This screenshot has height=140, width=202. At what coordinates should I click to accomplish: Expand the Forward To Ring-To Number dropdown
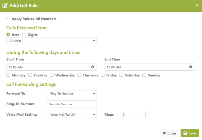[x=72, y=94]
